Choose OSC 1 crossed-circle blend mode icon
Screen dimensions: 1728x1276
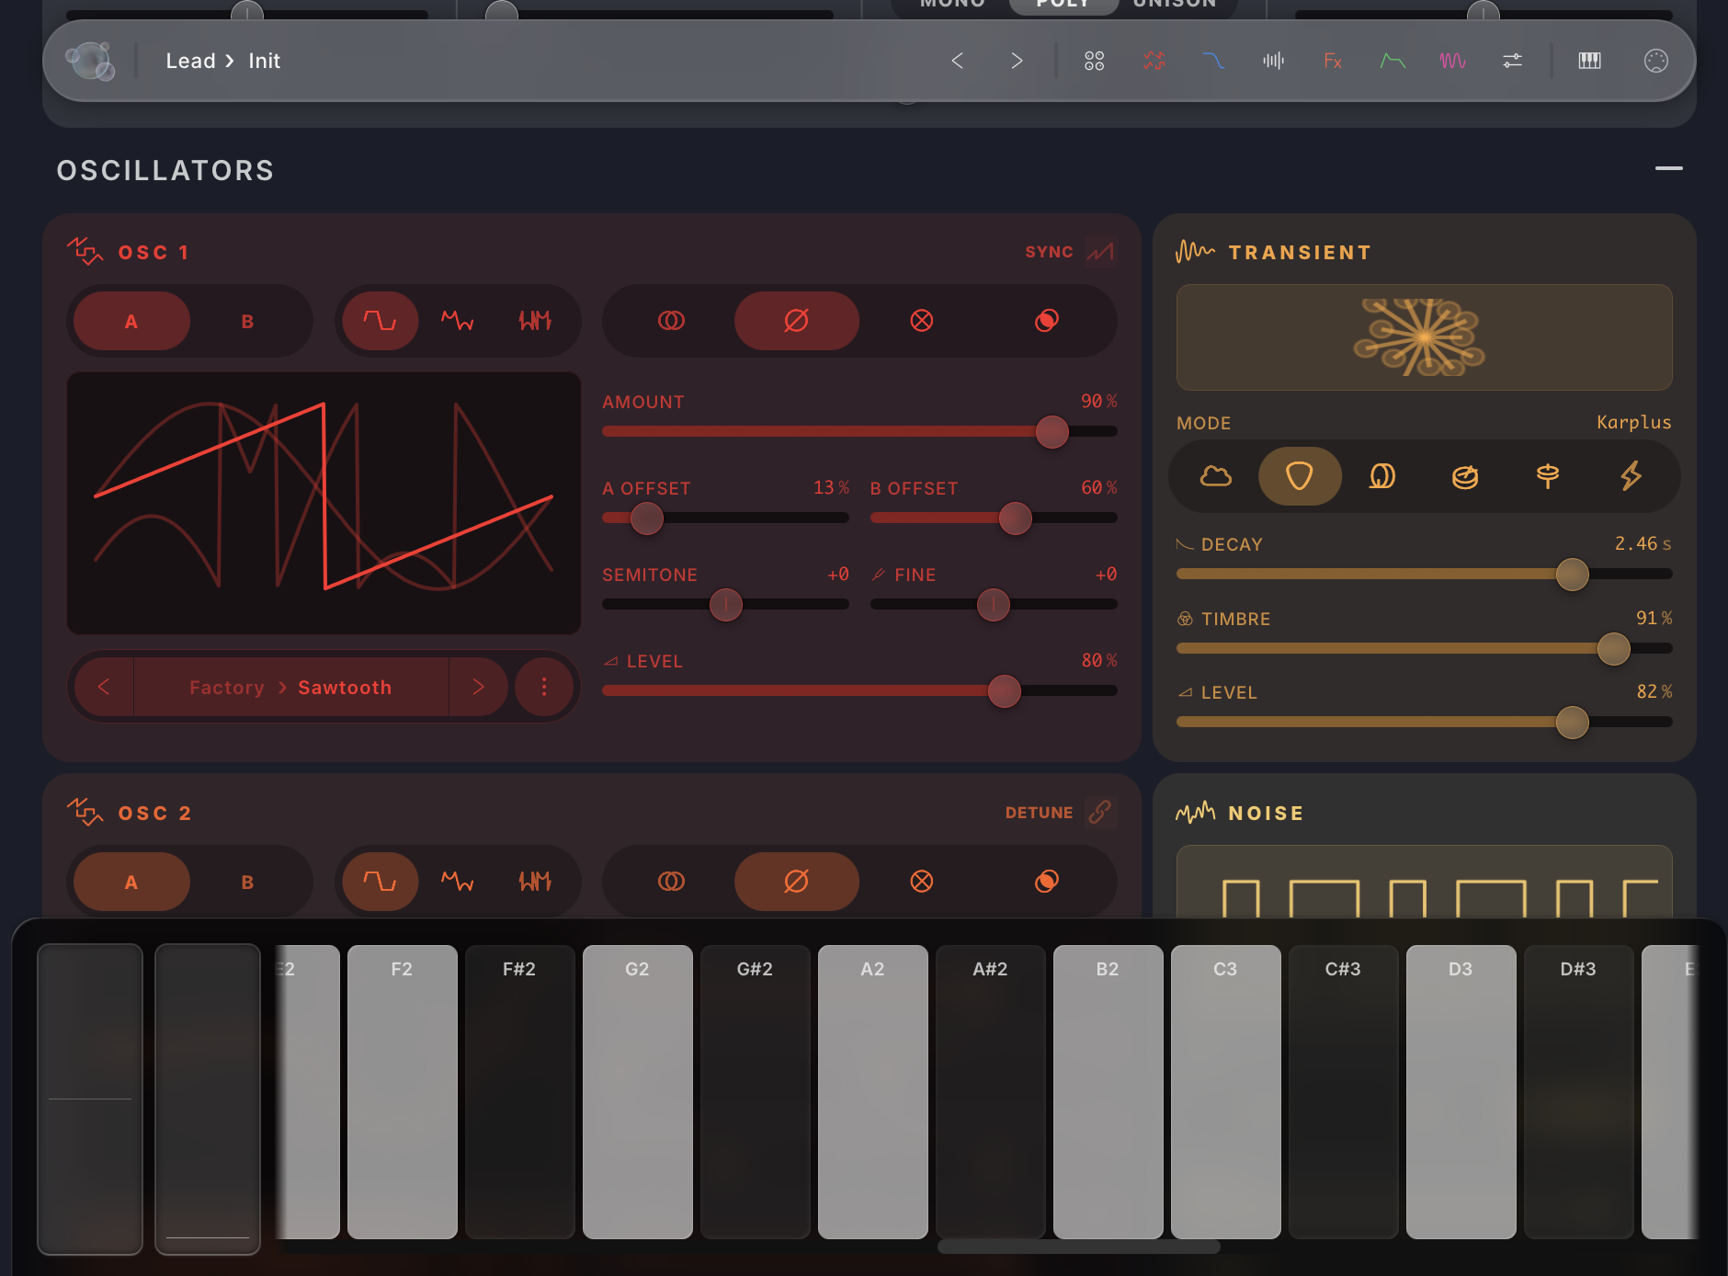[922, 321]
